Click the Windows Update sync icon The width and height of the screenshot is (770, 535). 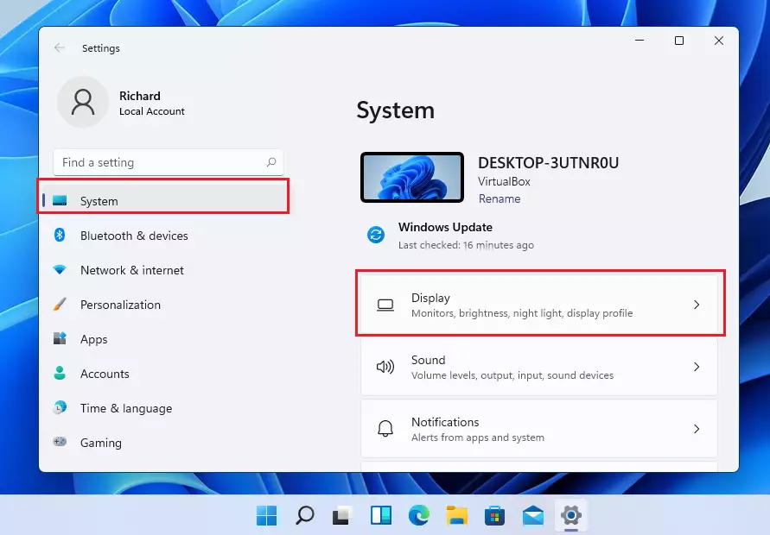pos(376,235)
